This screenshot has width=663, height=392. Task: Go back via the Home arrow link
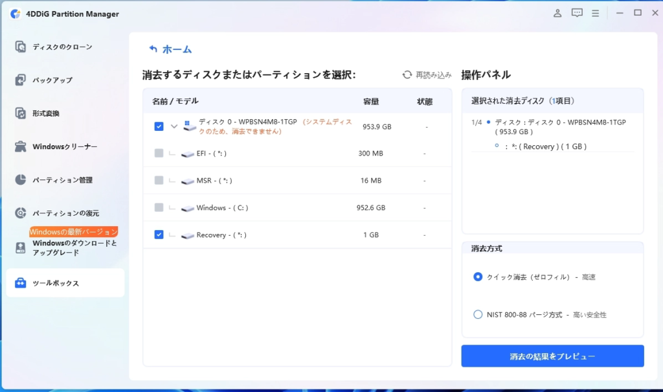tap(170, 49)
